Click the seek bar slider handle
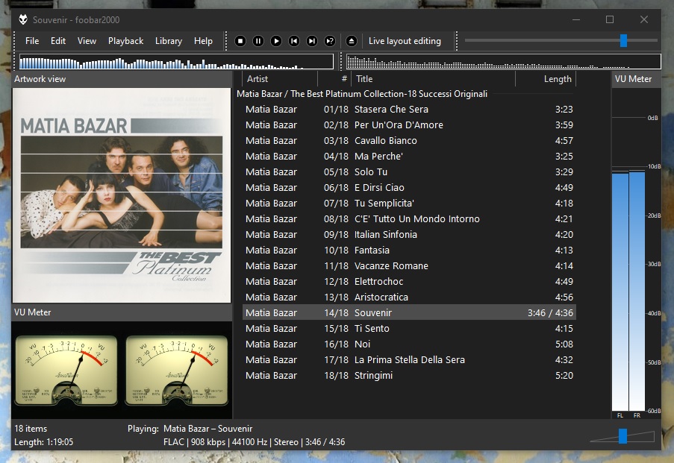Image resolution: width=674 pixels, height=463 pixels. [623, 40]
